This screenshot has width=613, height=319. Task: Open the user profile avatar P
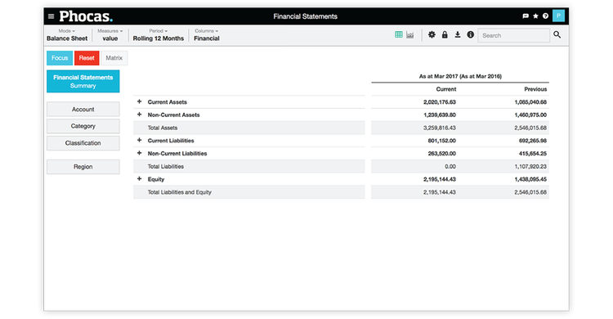pyautogui.click(x=558, y=16)
